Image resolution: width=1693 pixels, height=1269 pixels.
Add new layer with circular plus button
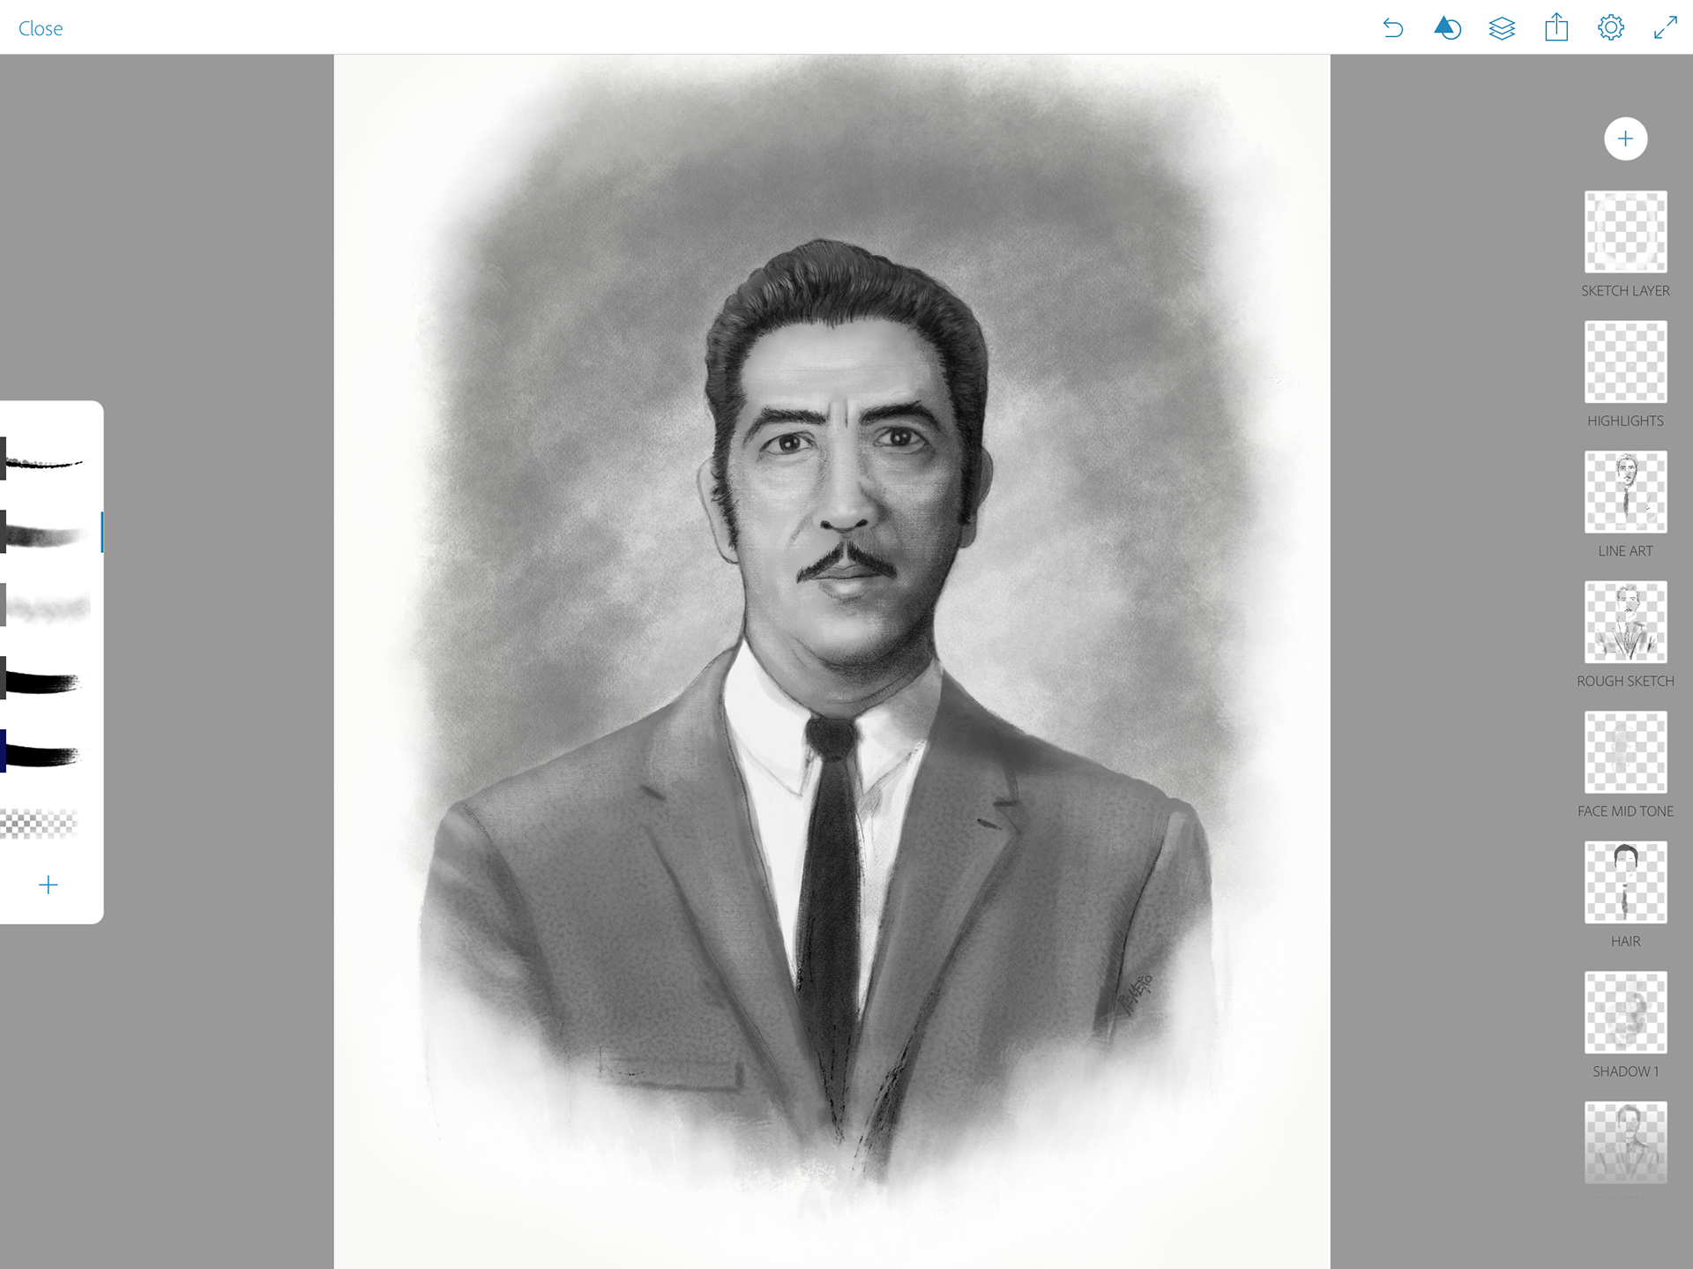(1625, 138)
